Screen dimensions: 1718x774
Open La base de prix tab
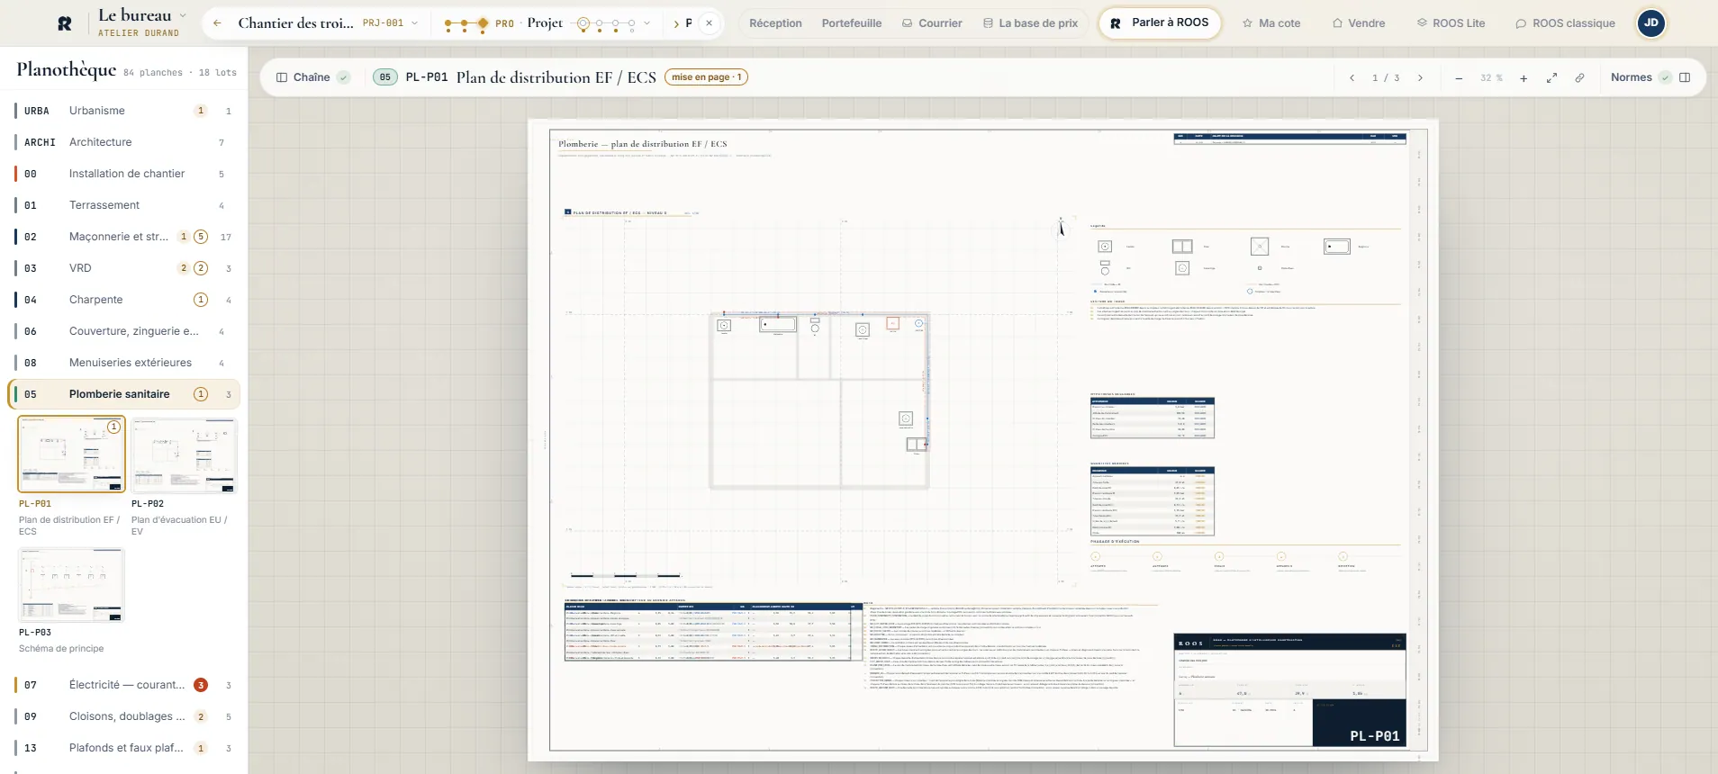click(x=1030, y=23)
